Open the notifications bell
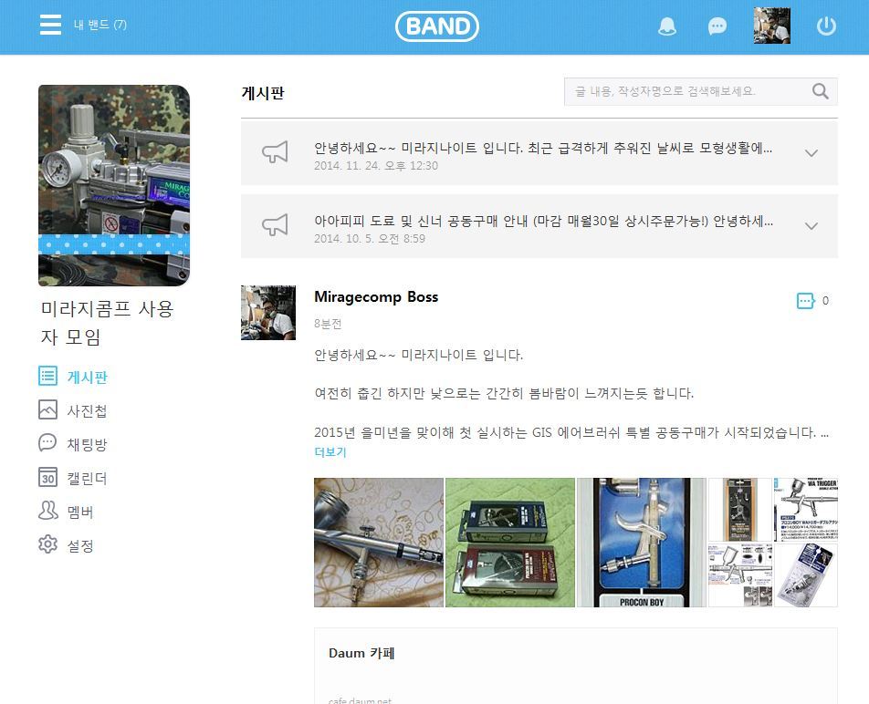Viewport: 869px width, 704px height. [x=666, y=26]
